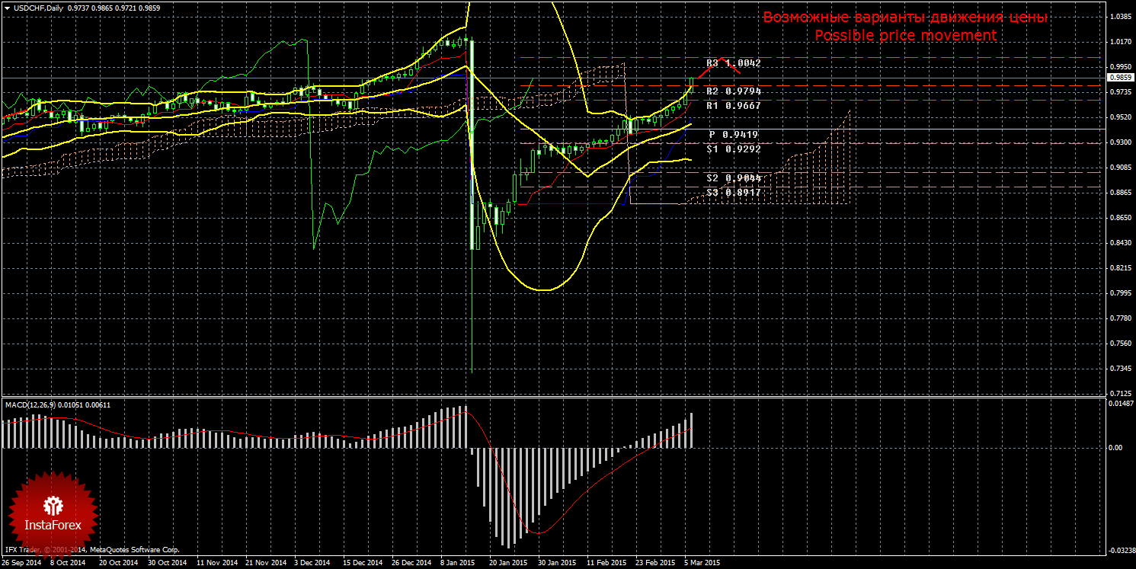Image resolution: width=1136 pixels, height=569 pixels.
Task: Select the USDCHF,Daily chart title text
Action: pos(38,8)
